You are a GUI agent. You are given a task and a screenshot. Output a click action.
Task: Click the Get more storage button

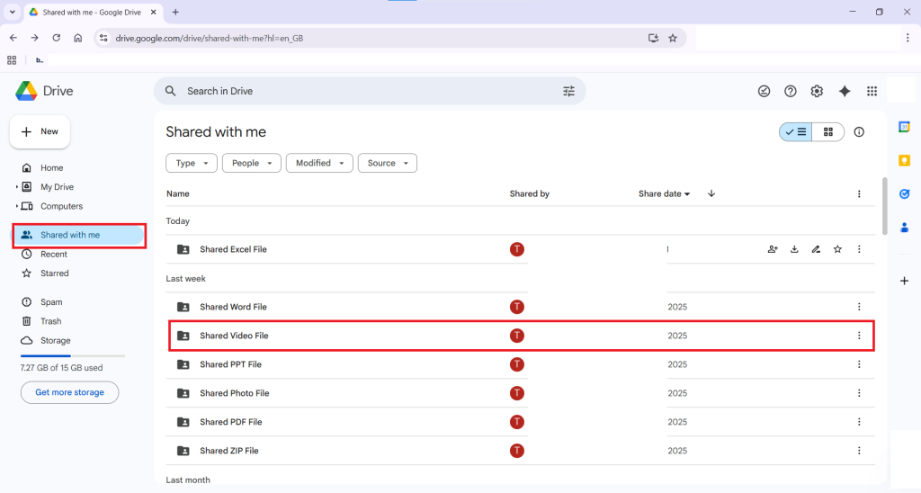point(69,392)
